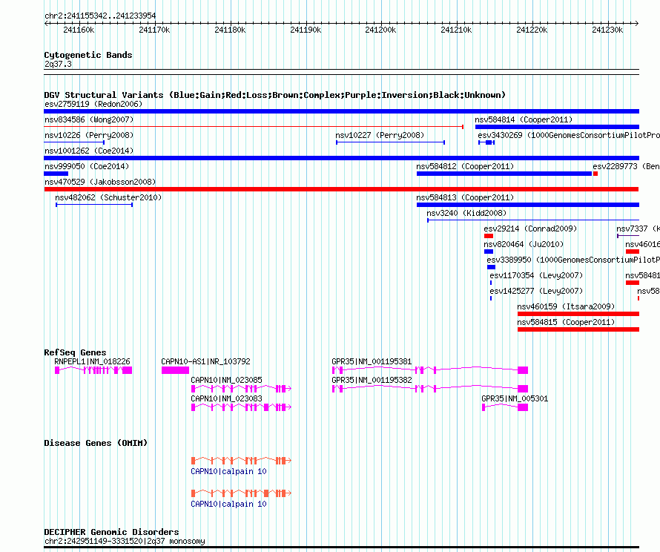Image resolution: width=660 pixels, height=552 pixels.
Task: Open the esv3430269 1000Genomes variant label
Action: 569,135
